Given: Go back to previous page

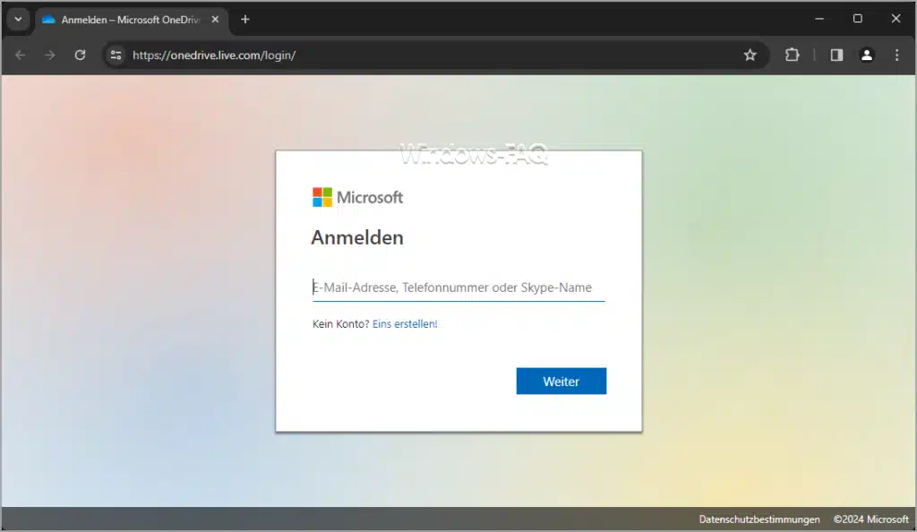Looking at the screenshot, I should [20, 55].
